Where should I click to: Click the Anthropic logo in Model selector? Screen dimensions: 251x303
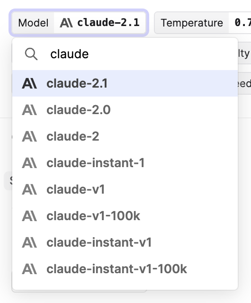coord(66,23)
